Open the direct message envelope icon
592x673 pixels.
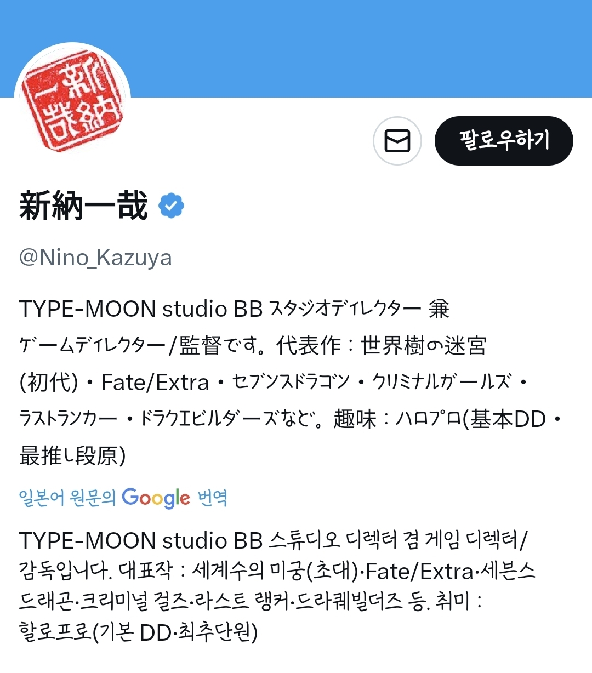click(x=397, y=141)
